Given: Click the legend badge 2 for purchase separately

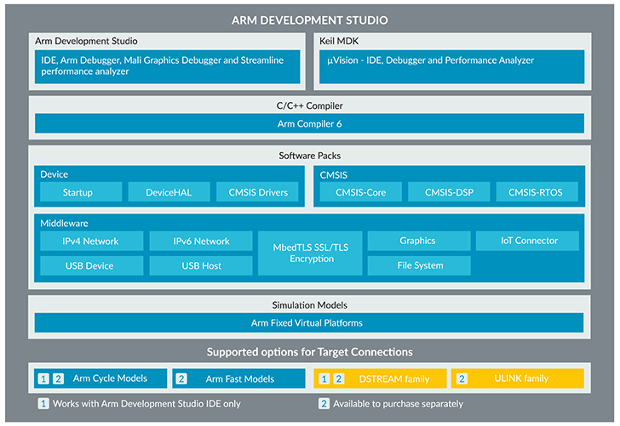Looking at the screenshot, I should [324, 404].
